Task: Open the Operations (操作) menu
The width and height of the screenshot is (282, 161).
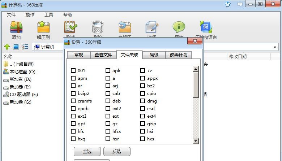Action: coord(30,15)
